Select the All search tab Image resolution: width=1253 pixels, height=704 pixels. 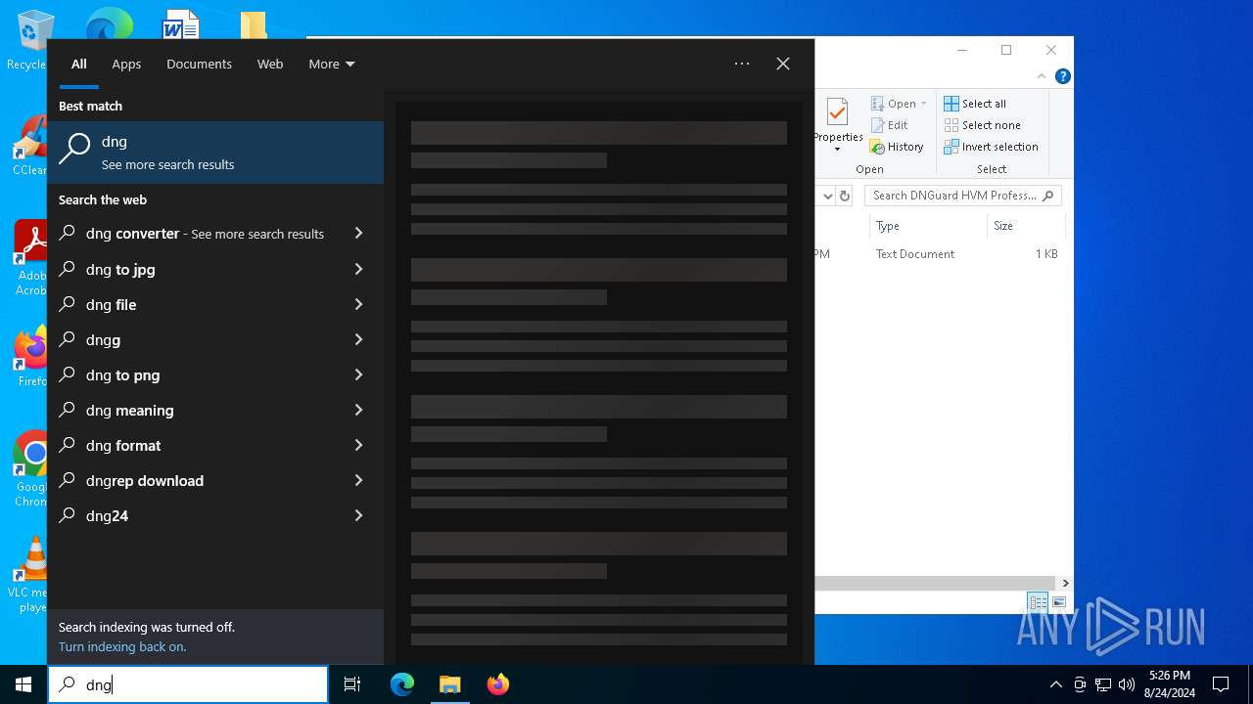pos(79,64)
